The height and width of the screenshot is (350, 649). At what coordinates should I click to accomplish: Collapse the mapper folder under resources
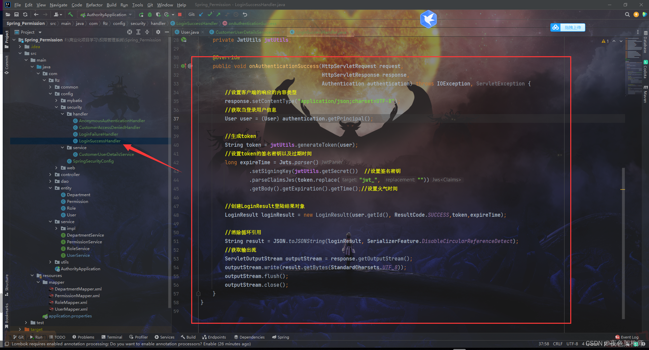coord(38,282)
